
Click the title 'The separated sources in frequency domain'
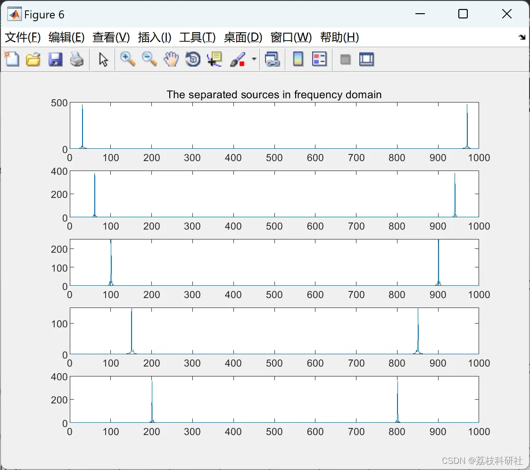pyautogui.click(x=274, y=94)
